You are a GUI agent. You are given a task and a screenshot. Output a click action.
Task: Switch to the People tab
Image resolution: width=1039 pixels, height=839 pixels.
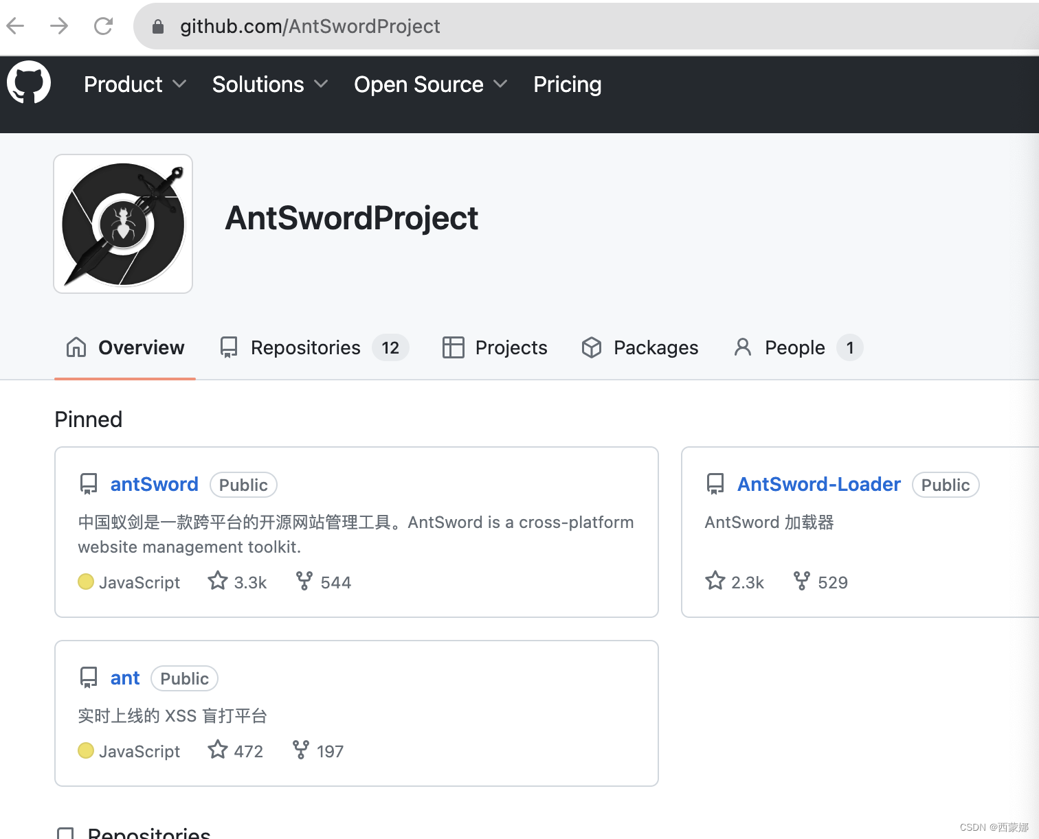[798, 347]
